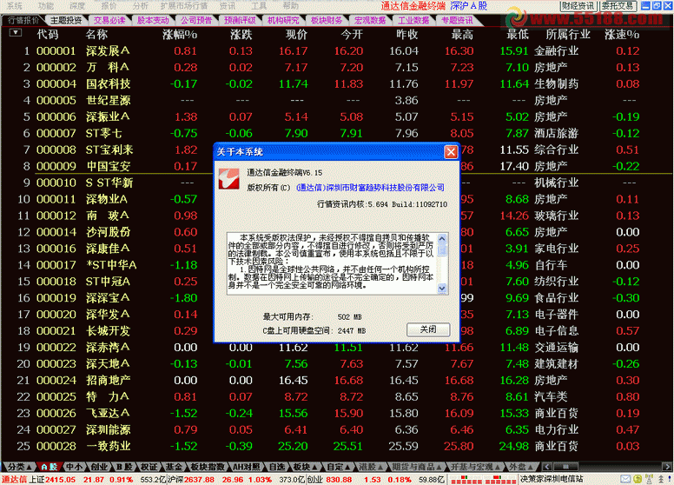Image resolution: width=674 pixels, height=485 pixels.
Task: Switch to the 股本变动 top tab
Action: click(153, 20)
